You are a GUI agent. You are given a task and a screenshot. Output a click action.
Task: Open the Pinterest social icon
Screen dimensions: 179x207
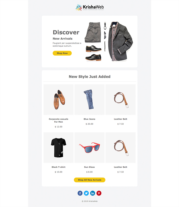99,193
